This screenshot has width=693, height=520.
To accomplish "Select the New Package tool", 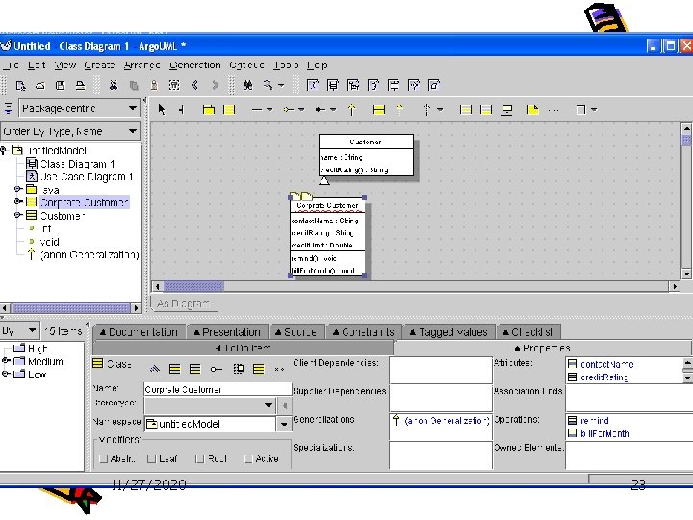I will pos(209,109).
